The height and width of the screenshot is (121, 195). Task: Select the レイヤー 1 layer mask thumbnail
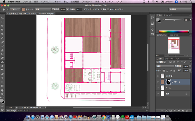tap(168, 82)
